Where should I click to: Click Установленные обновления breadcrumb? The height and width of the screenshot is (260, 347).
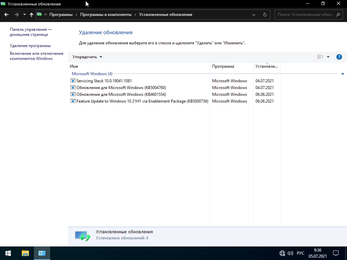tap(166, 15)
